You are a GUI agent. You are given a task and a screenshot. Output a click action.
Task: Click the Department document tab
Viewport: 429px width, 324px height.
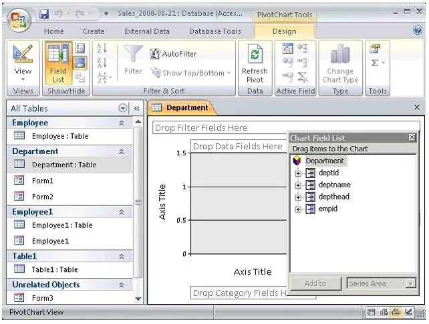[182, 107]
